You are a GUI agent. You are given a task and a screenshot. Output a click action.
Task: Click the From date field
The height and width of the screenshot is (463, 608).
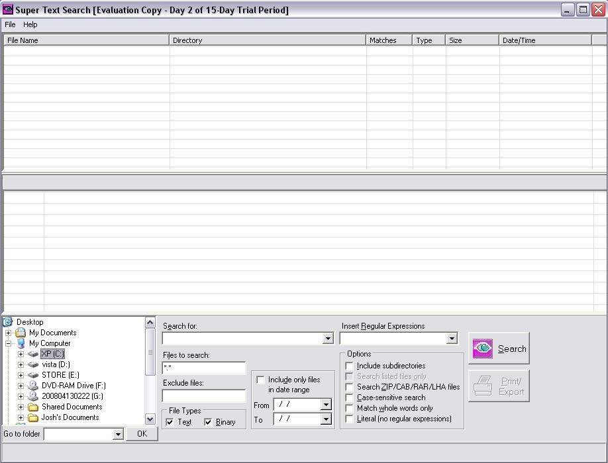297,405
